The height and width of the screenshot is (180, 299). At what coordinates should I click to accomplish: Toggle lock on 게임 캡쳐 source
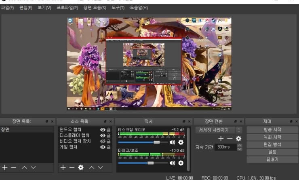click(x=109, y=147)
